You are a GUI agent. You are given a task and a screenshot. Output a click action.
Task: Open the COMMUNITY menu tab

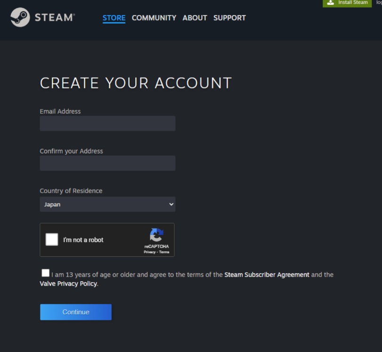pos(154,18)
